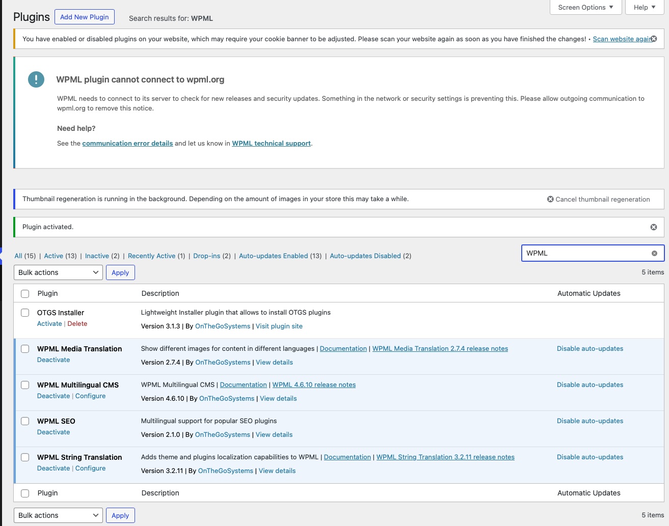Dismiss the 'Plugin activated' notice
Viewport: 669px width, 526px height.
[x=654, y=227]
